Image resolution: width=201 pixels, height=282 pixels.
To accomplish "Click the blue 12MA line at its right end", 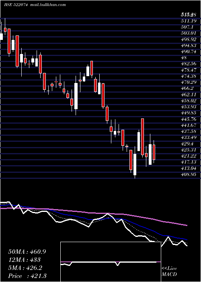I will [187, 240].
